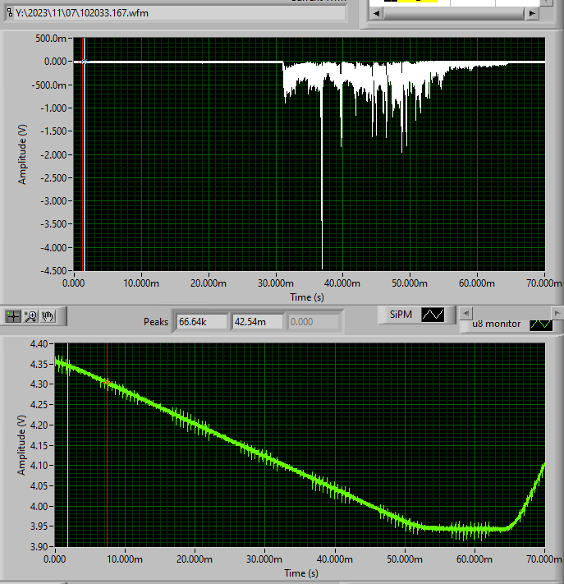This screenshot has width=564, height=584.
Task: Activate the hand panning tool
Action: [48, 316]
